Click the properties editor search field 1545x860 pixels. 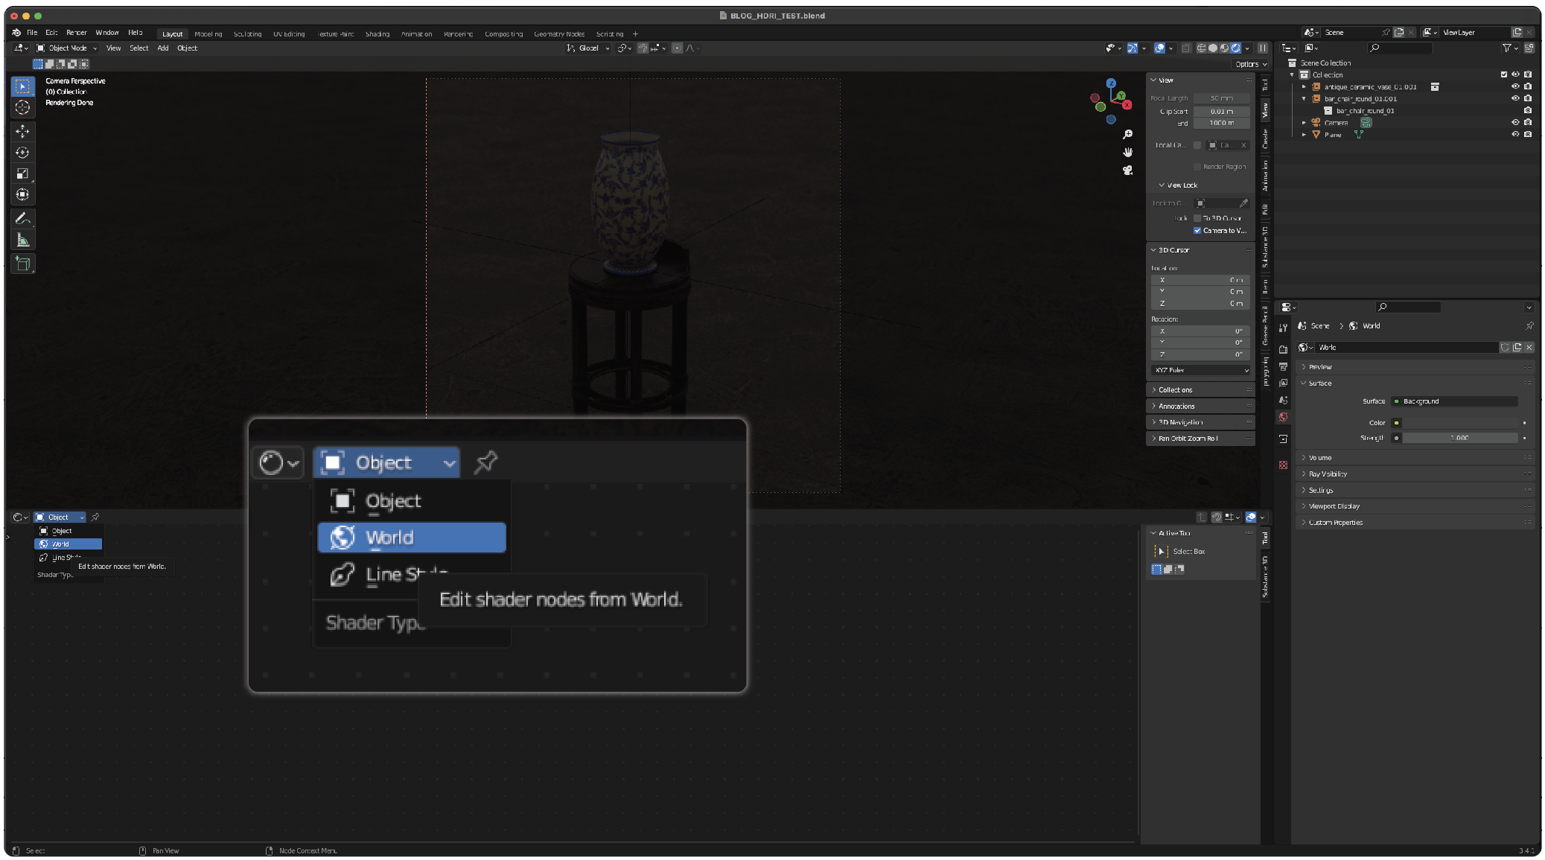pyautogui.click(x=1407, y=308)
